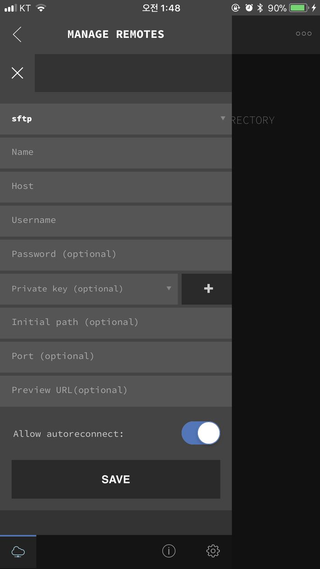The width and height of the screenshot is (320, 569).
Task: Tap the alarm clock status icon
Action: click(249, 8)
